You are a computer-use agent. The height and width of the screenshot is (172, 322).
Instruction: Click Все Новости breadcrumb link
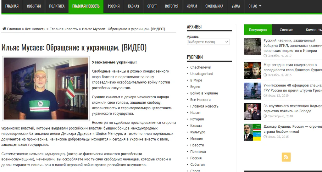point(35,29)
